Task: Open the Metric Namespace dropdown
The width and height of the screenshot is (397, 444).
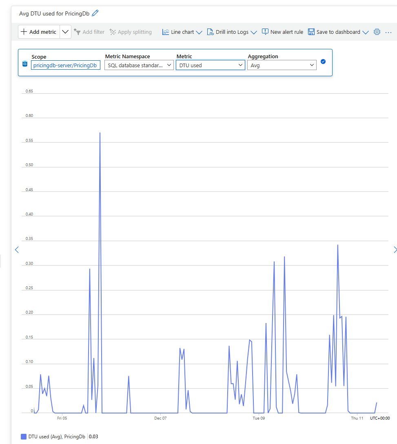Action: coord(139,65)
